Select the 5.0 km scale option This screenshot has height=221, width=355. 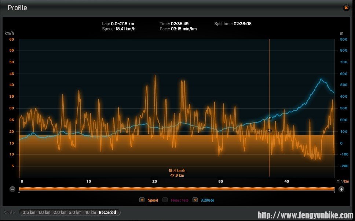tap(75, 213)
